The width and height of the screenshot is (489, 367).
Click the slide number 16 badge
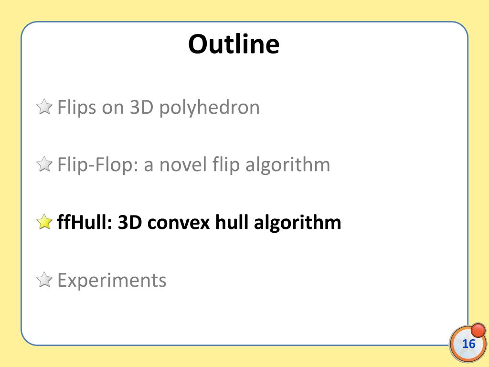[468, 344]
